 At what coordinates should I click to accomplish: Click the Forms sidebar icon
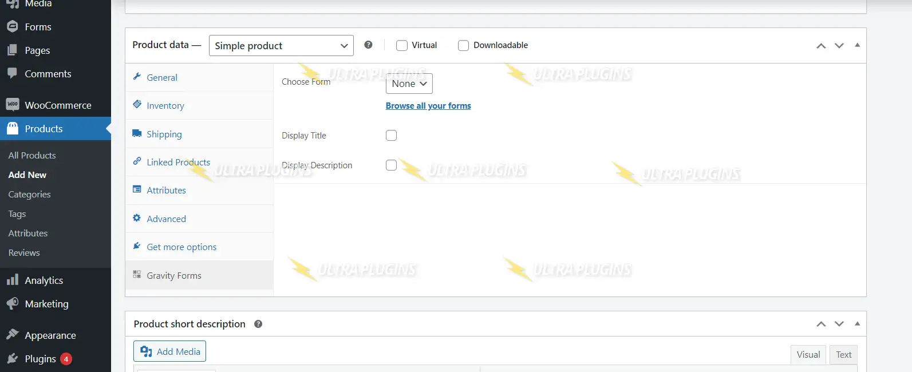pos(12,27)
